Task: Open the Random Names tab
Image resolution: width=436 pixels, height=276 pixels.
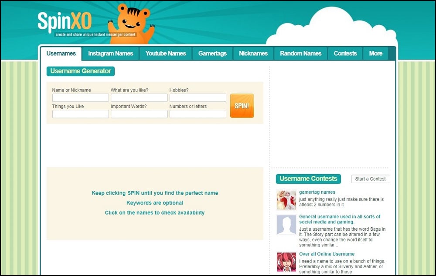Action: click(x=300, y=53)
